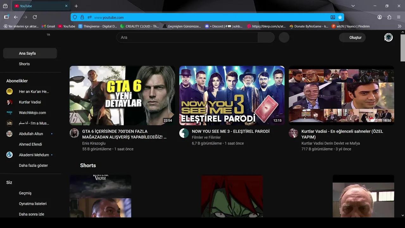405x228 pixels.
Task: Open the wtcN Yayıncı bookmark
Action: [x=351, y=26]
